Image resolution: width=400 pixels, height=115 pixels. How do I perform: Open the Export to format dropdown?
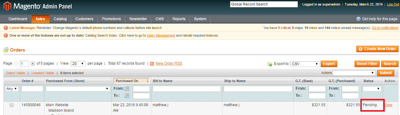305,64
